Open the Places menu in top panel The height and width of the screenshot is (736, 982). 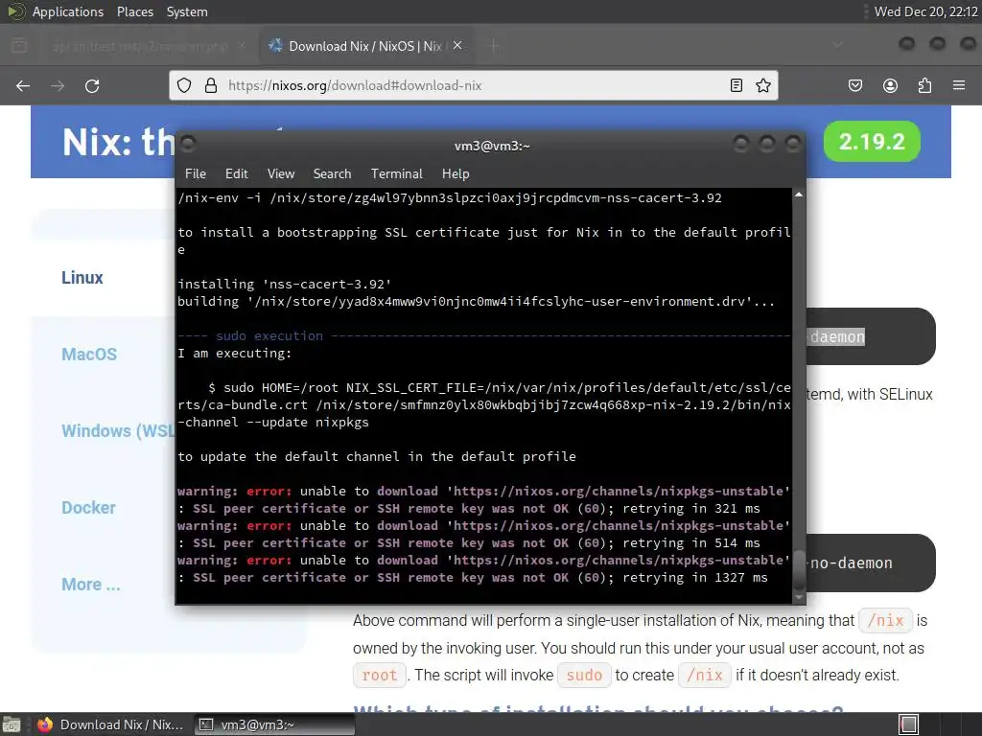(x=134, y=11)
